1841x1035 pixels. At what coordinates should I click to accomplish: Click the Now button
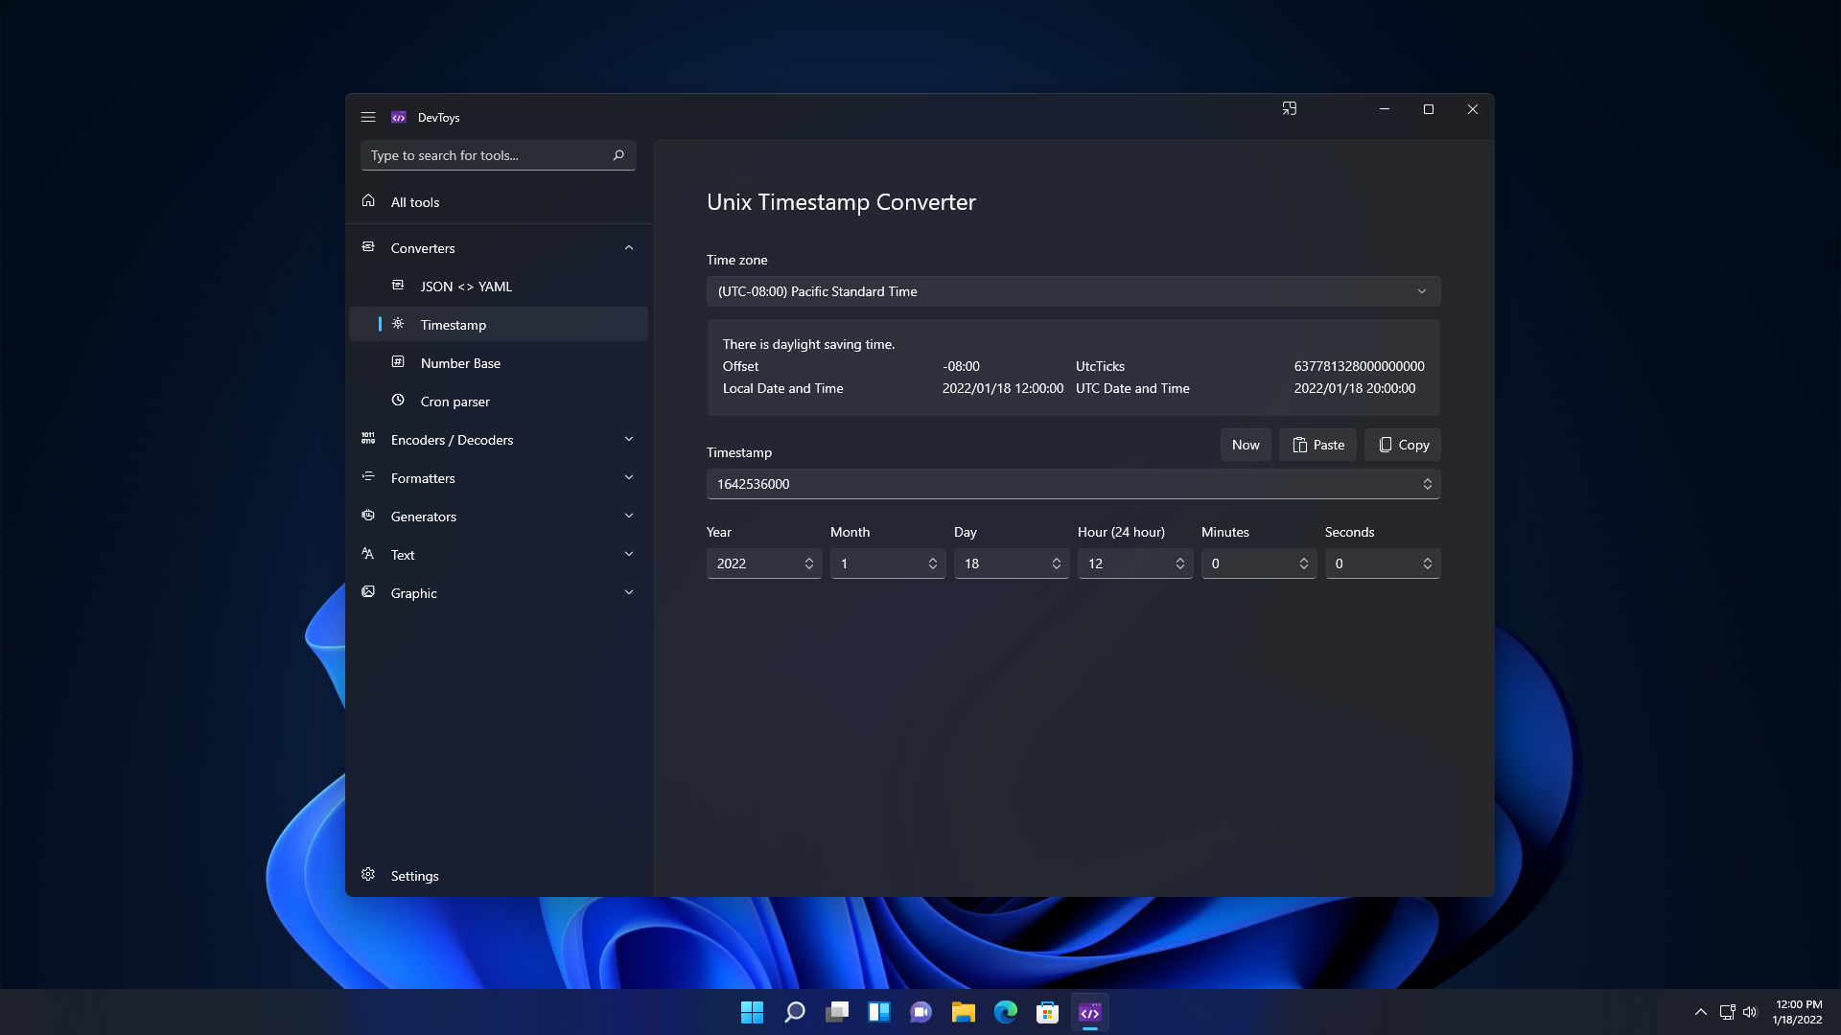point(1246,445)
